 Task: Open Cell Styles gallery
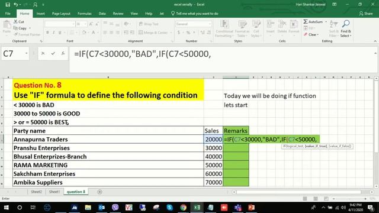(x=256, y=28)
